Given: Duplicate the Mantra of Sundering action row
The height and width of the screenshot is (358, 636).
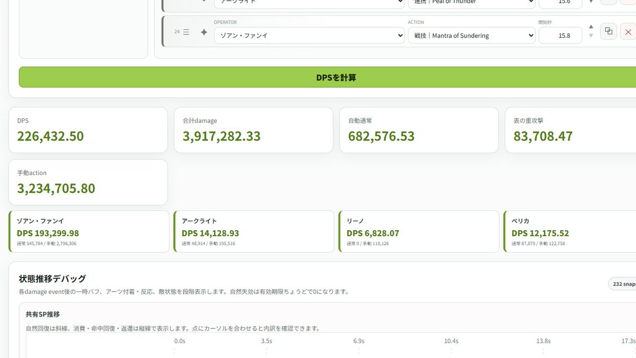Looking at the screenshot, I should 608,31.
